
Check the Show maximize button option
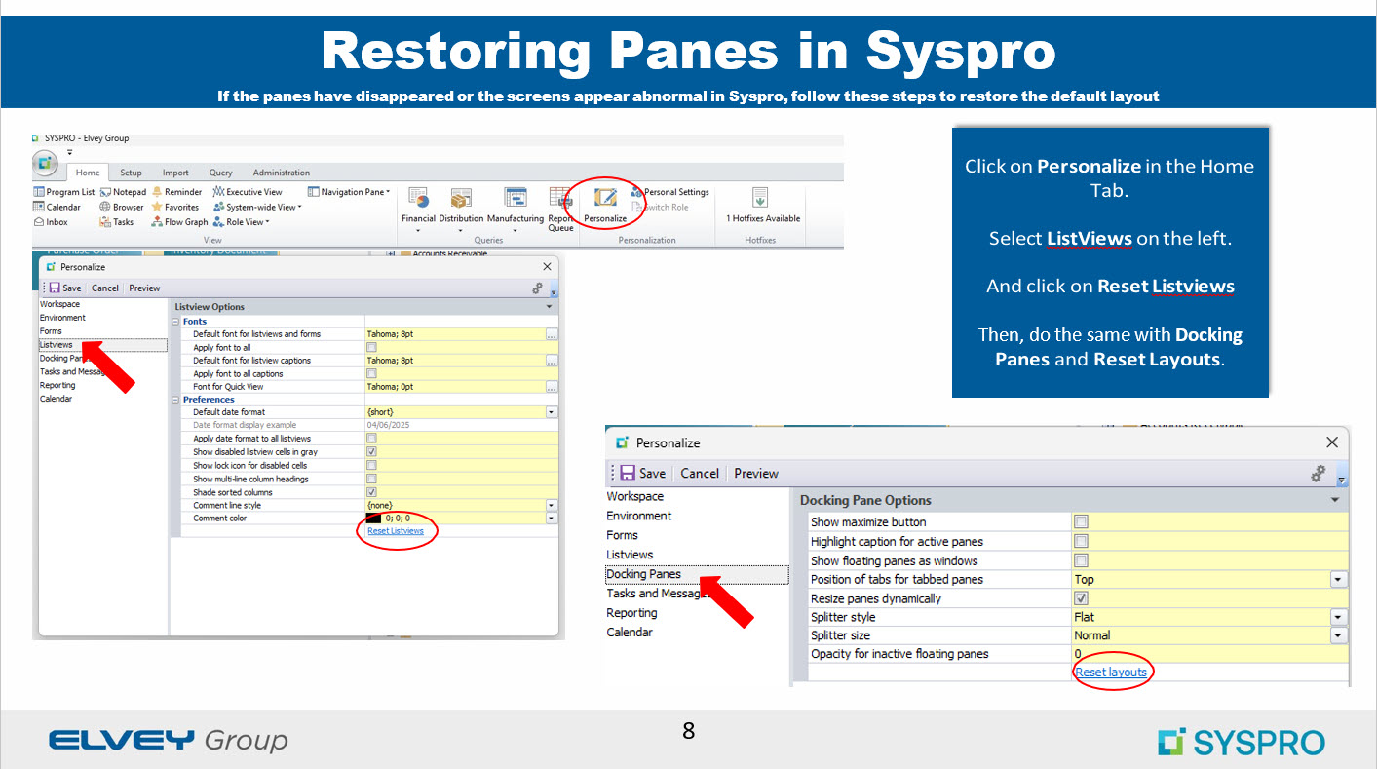coord(1081,521)
